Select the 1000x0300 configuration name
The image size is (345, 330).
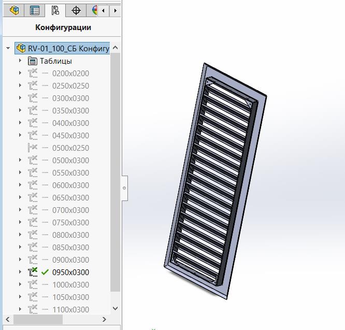(x=70, y=285)
